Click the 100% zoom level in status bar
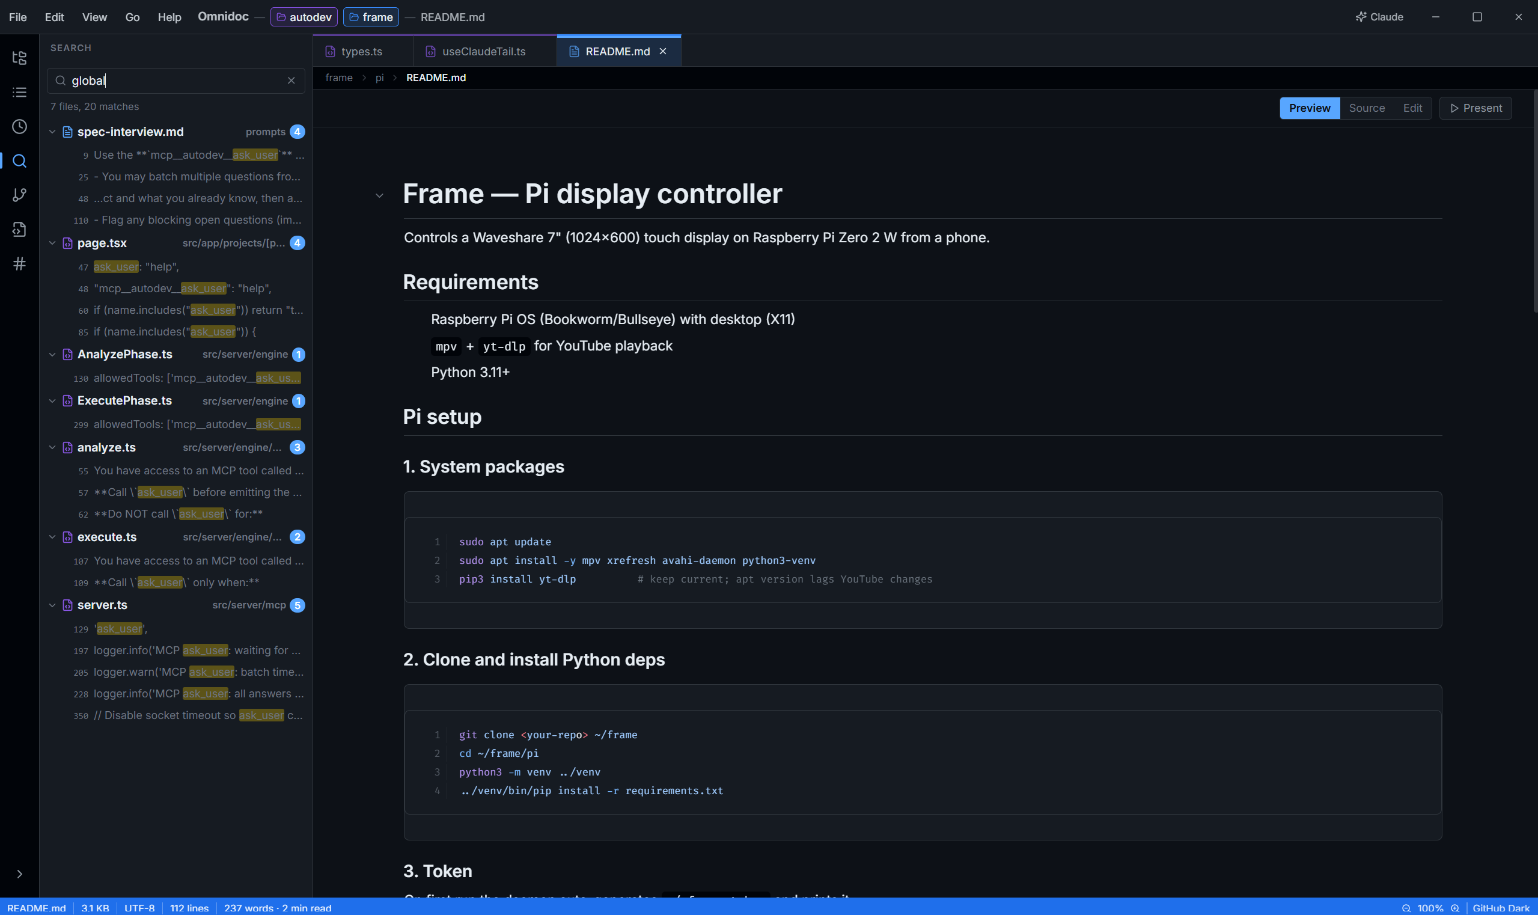The width and height of the screenshot is (1538, 915). tap(1430, 908)
